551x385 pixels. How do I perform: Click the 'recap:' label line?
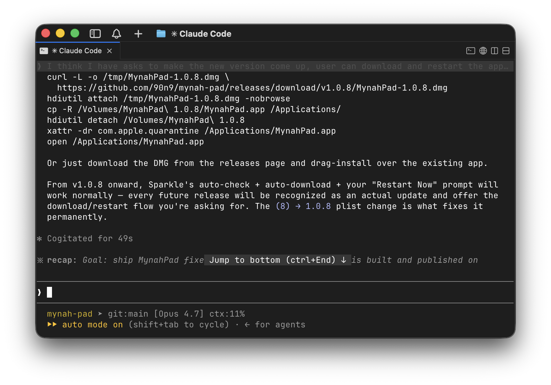pyautogui.click(x=62, y=260)
